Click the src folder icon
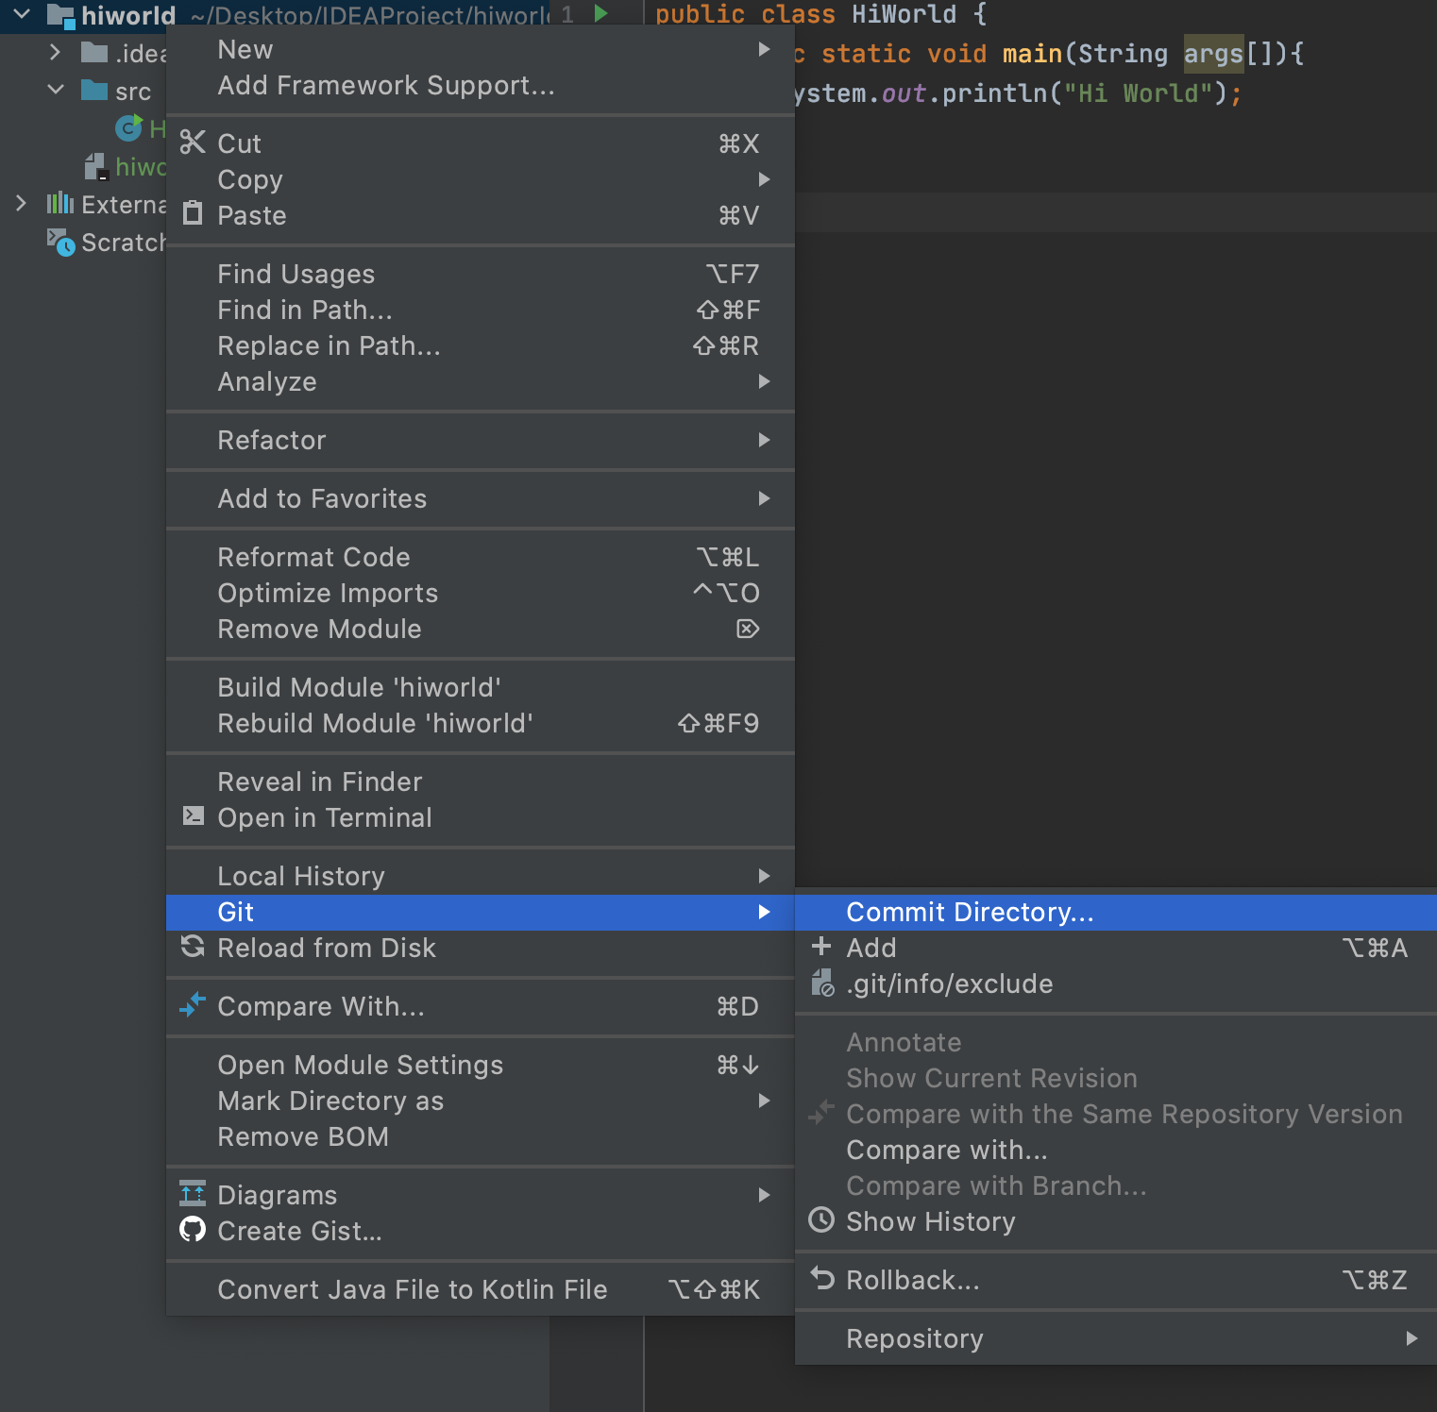 (x=94, y=90)
